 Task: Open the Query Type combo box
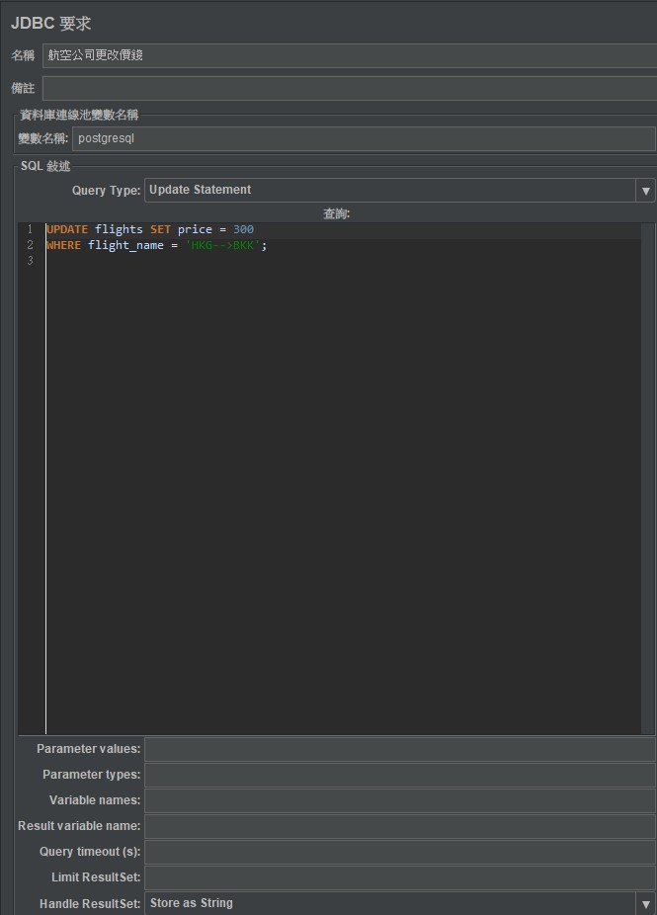(390, 190)
